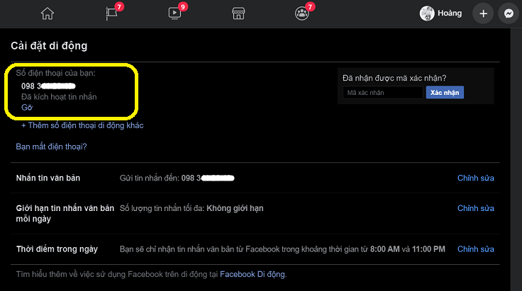Screen dimensions: 522x291
Task: Edit Nhắn tin văn bản via Chỉnh sửa
Action: point(475,178)
